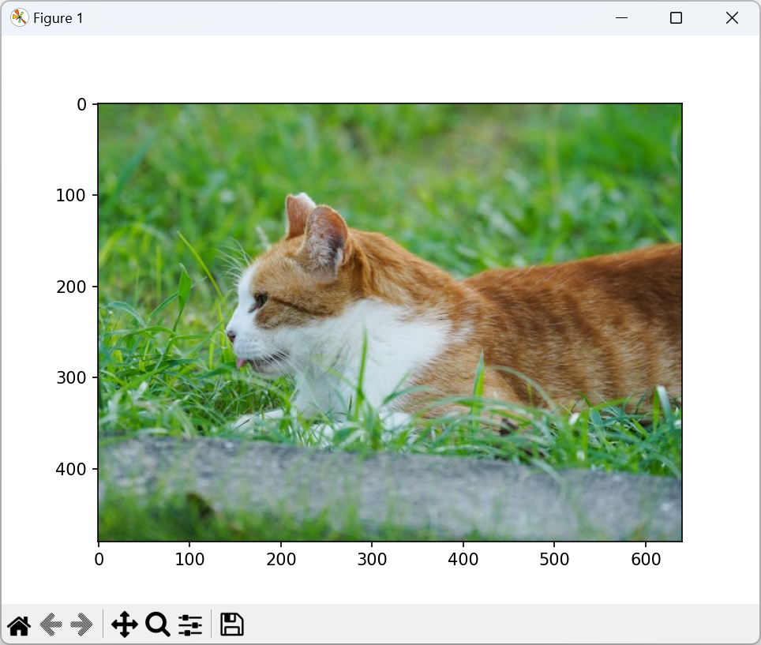This screenshot has width=761, height=645.
Task: Maximize the Figure 1 window
Action: [676, 18]
